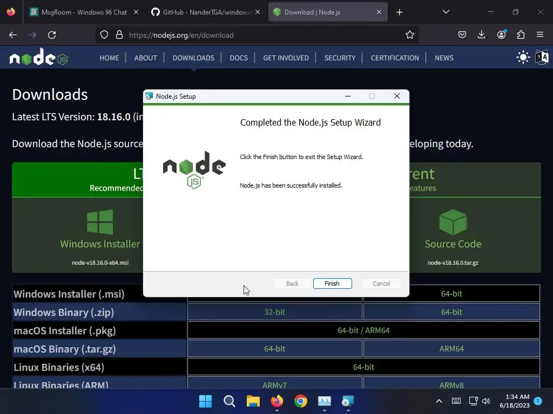Open the CERTIFICATION nav item
The height and width of the screenshot is (414, 553).
click(x=395, y=58)
